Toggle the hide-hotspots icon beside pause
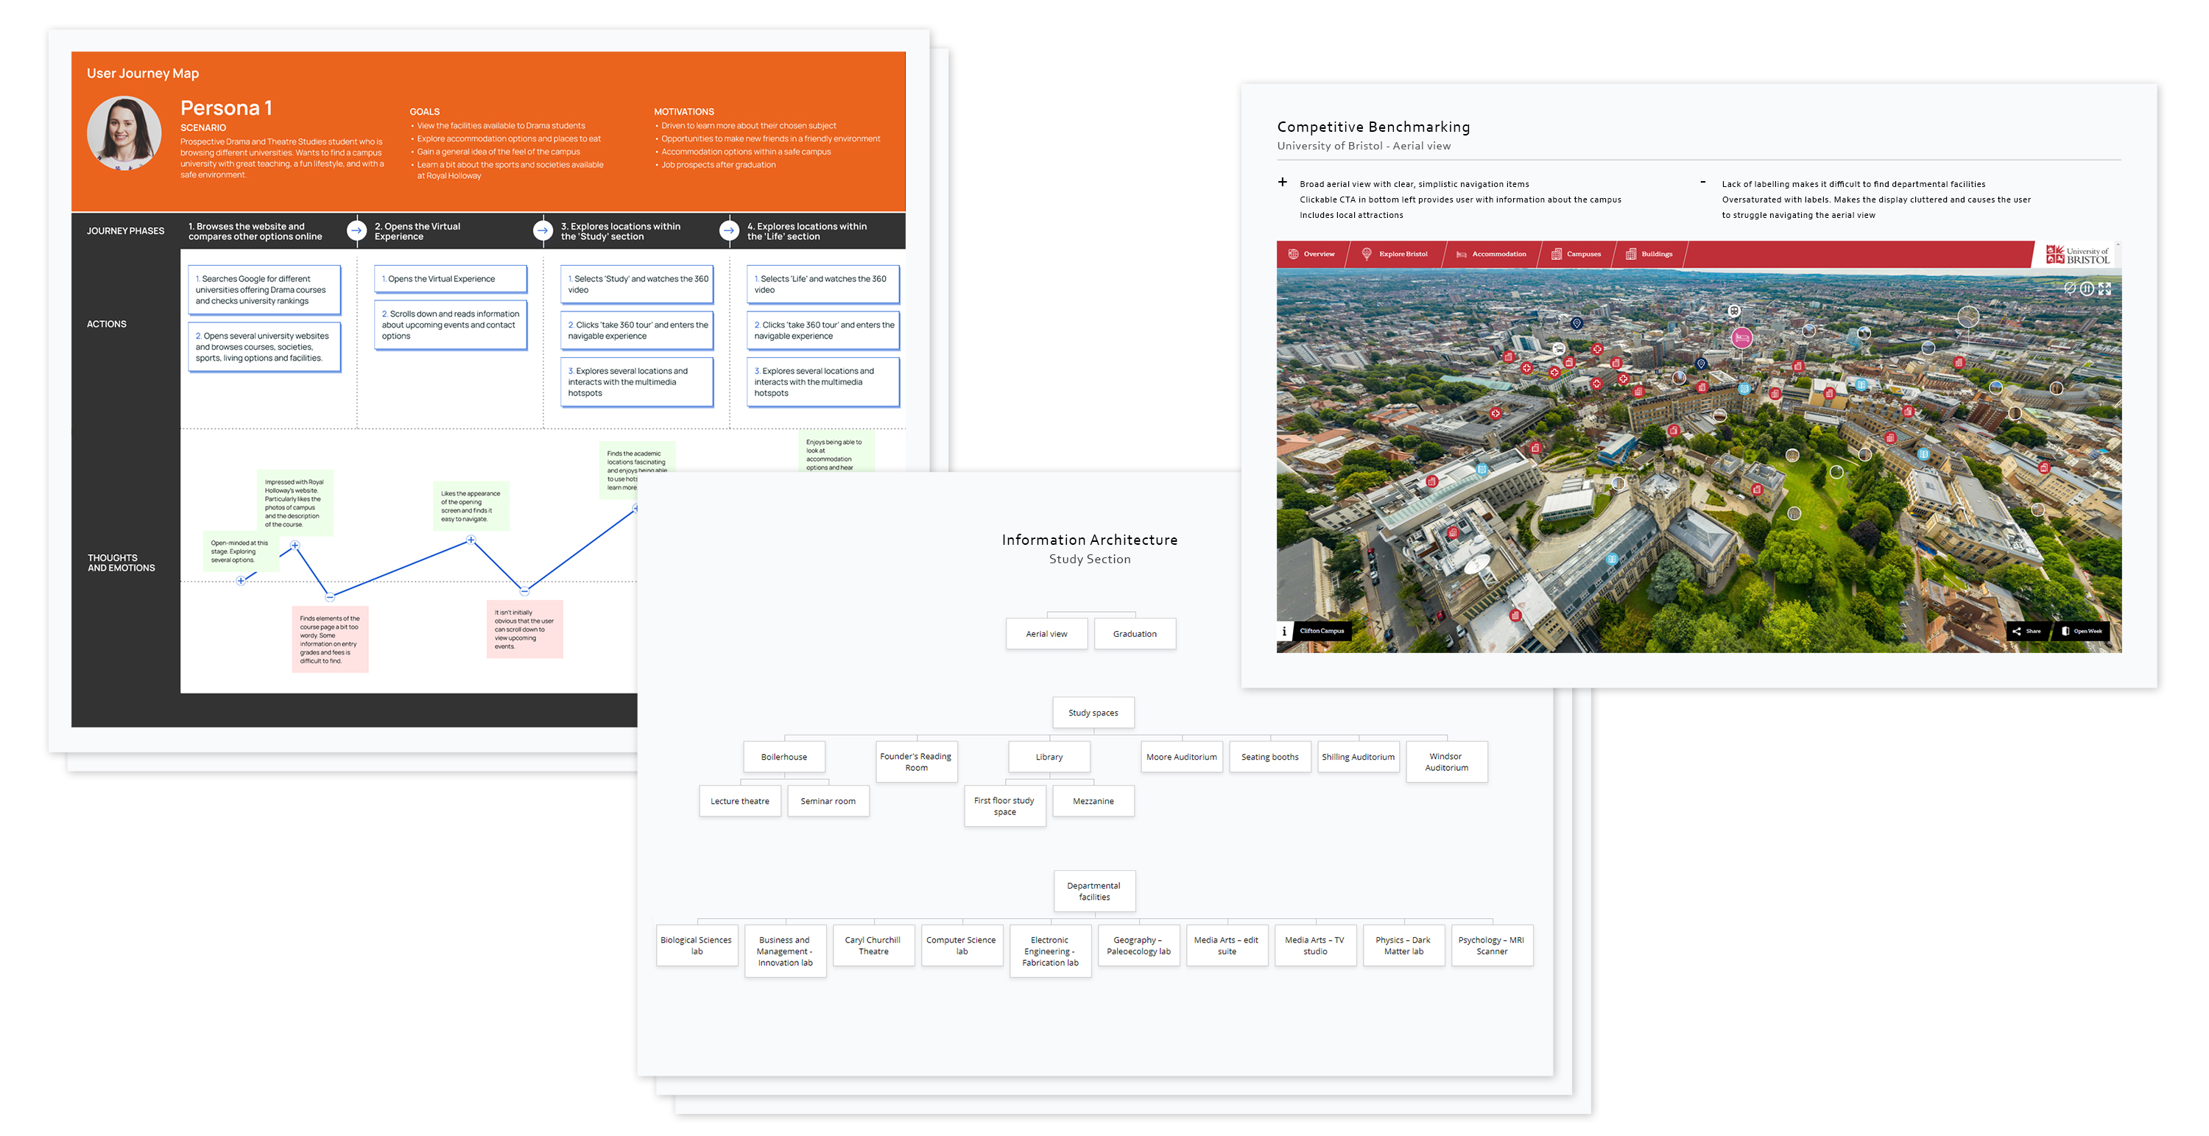The height and width of the screenshot is (1136, 2209). [x=2070, y=288]
